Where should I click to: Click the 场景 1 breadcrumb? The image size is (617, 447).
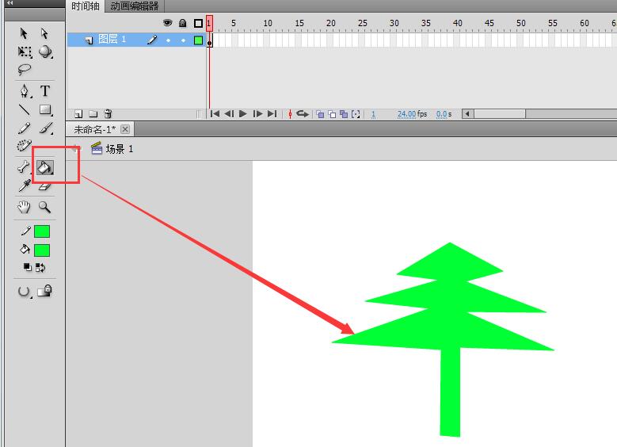click(120, 148)
